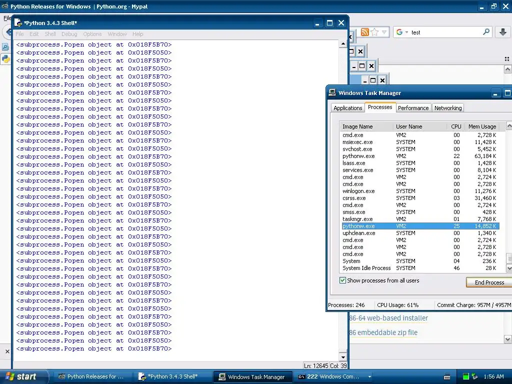Open the Help menu in Python Shell
Image resolution: width=512 pixels, height=384 pixels.
[x=137, y=34]
